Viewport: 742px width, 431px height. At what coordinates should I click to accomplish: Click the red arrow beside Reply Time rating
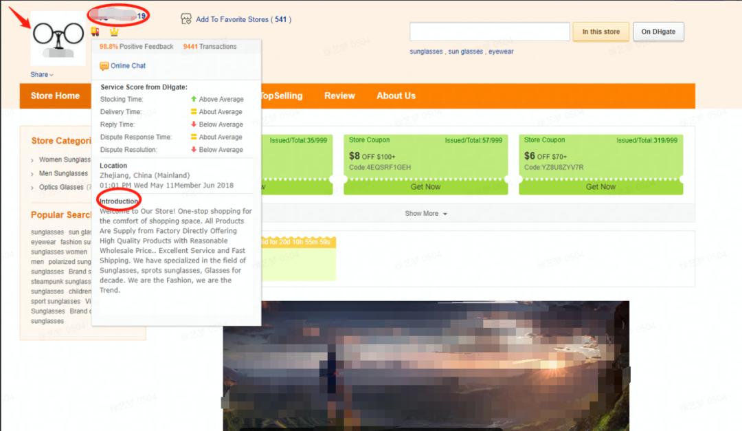(194, 124)
